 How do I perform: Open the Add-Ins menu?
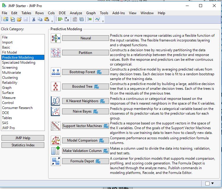click(118, 13)
